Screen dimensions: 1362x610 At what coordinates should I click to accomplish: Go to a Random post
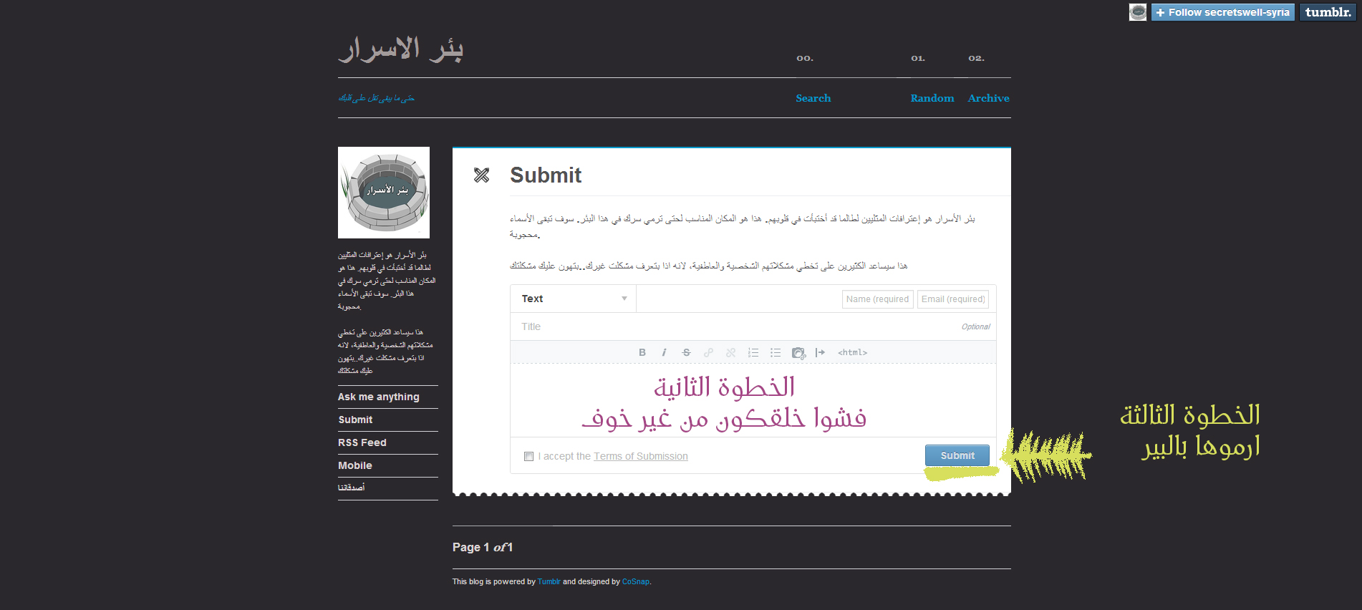click(932, 98)
